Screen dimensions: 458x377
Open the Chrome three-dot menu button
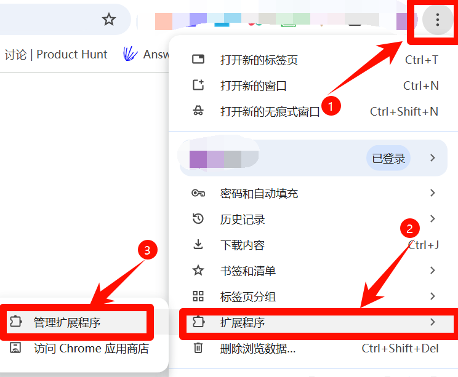(437, 20)
